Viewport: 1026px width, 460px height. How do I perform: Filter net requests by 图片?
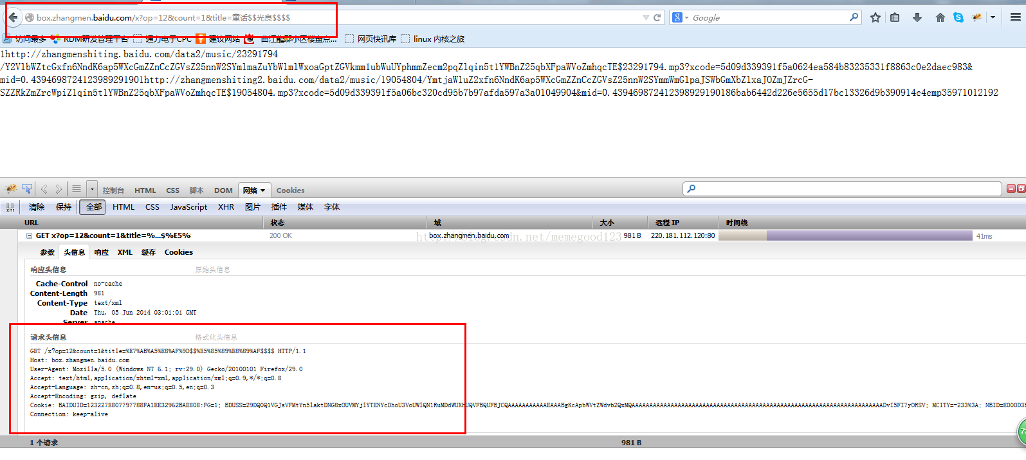click(253, 207)
